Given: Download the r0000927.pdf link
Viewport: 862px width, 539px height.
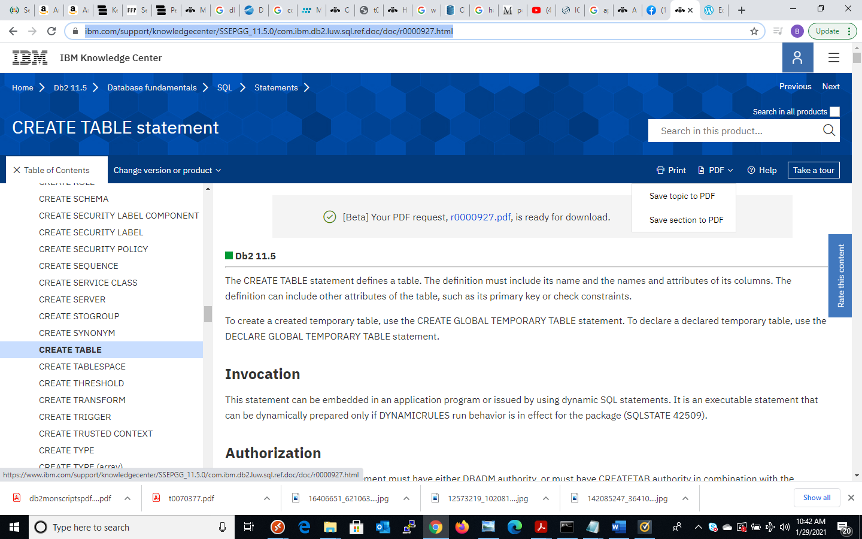Looking at the screenshot, I should (x=480, y=217).
